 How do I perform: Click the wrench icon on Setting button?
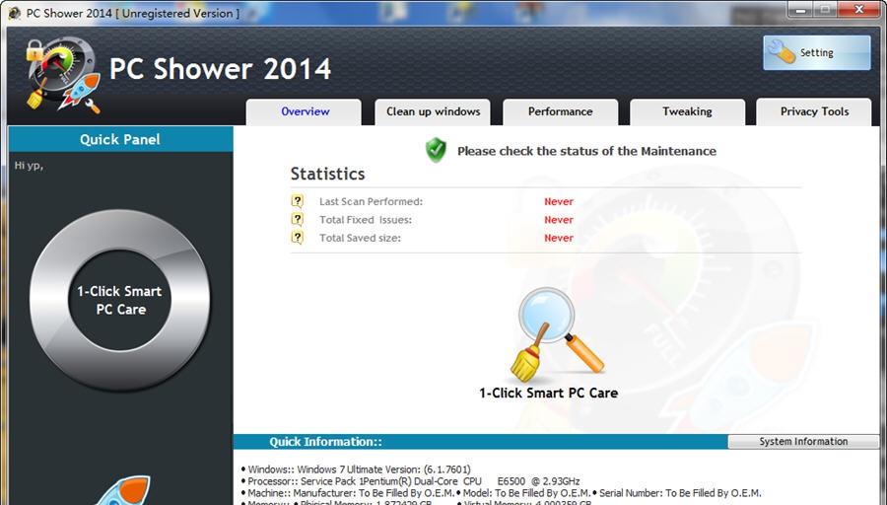coord(782,52)
